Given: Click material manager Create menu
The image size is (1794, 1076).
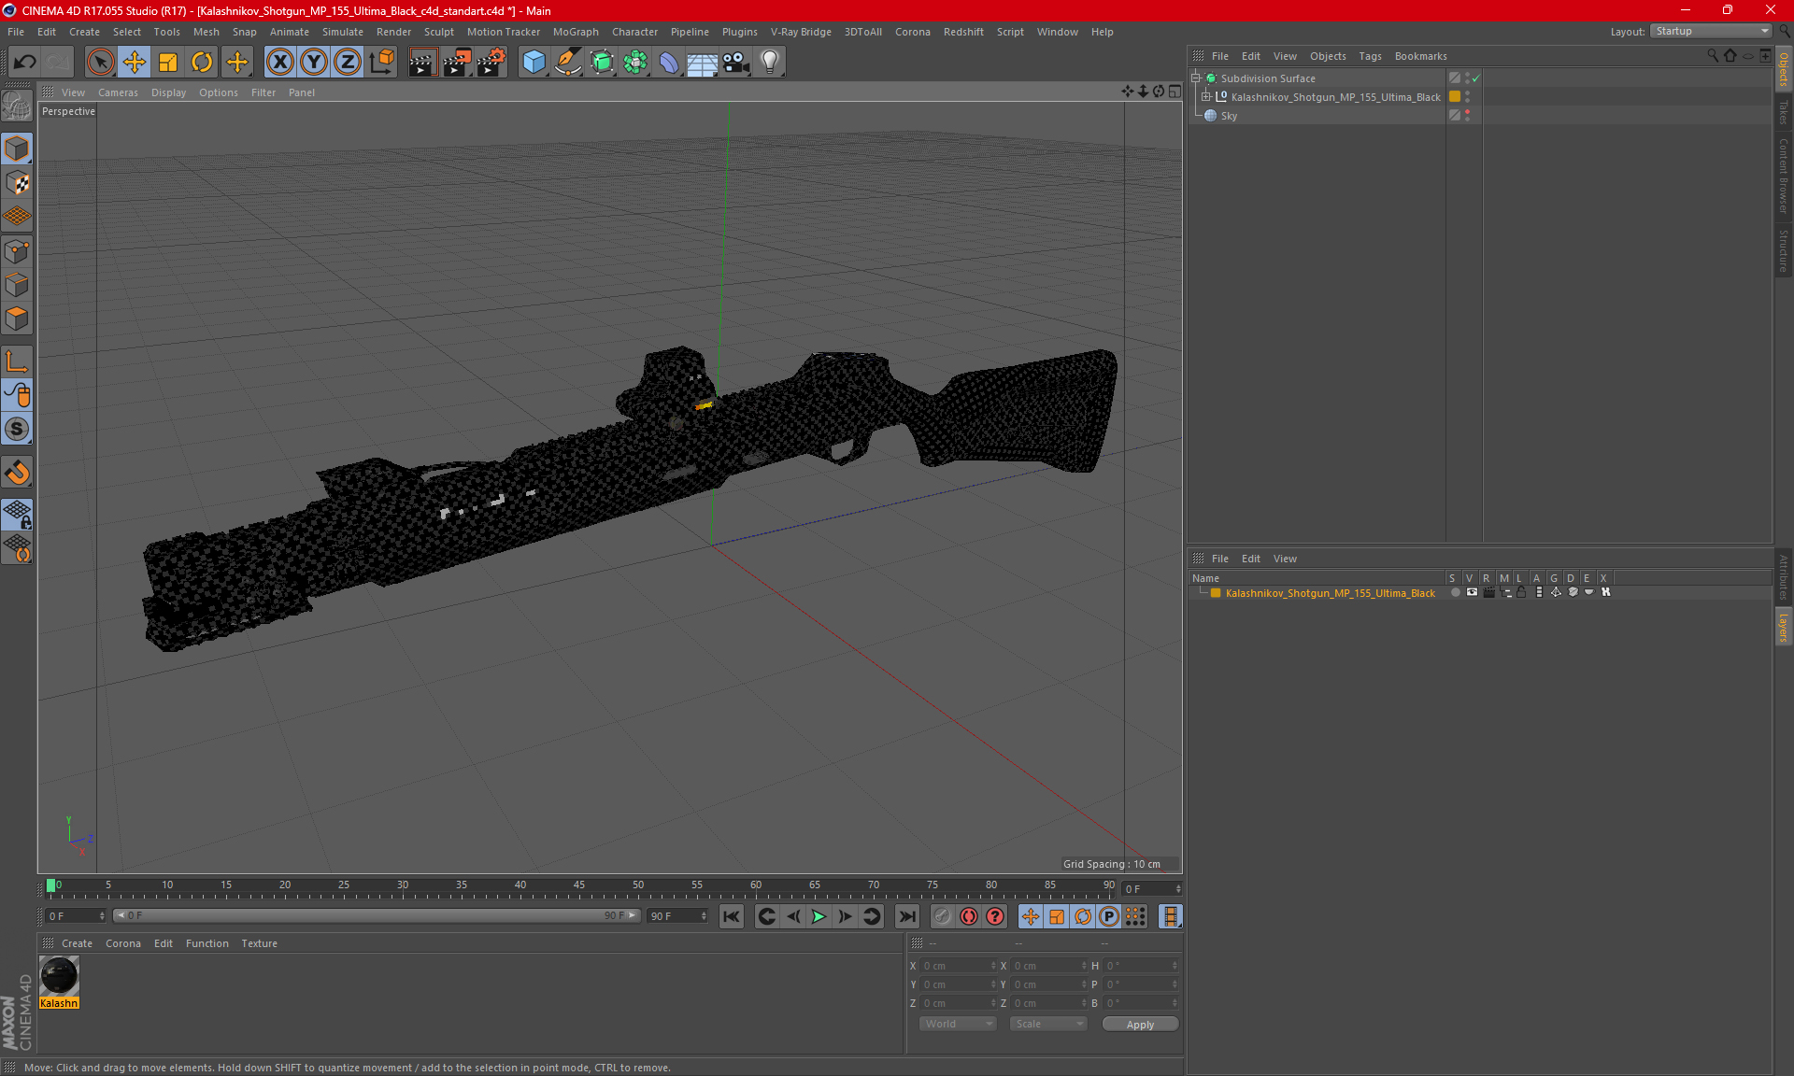Looking at the screenshot, I should tap(77, 943).
